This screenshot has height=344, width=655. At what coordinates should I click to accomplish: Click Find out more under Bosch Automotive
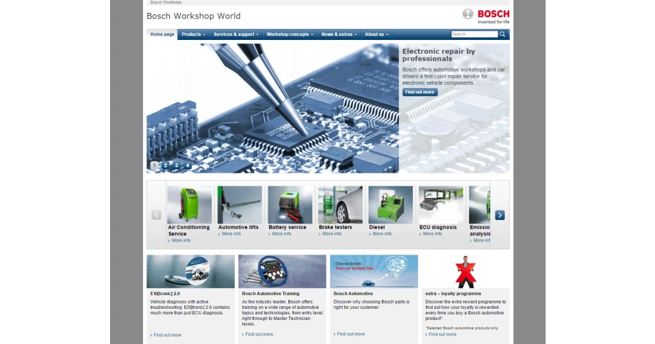(x=350, y=334)
